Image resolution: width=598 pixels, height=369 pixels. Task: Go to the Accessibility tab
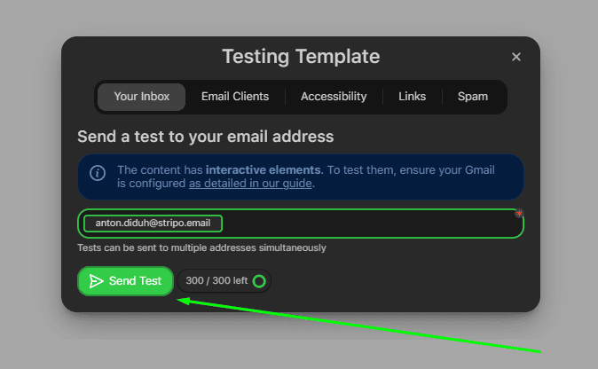pyautogui.click(x=334, y=97)
